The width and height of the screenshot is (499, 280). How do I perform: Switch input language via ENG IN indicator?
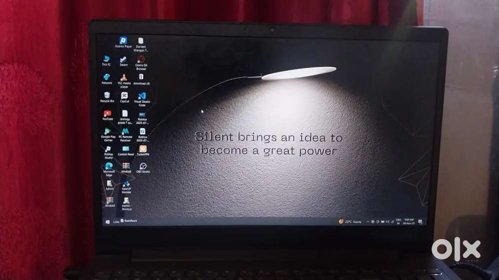point(398,222)
